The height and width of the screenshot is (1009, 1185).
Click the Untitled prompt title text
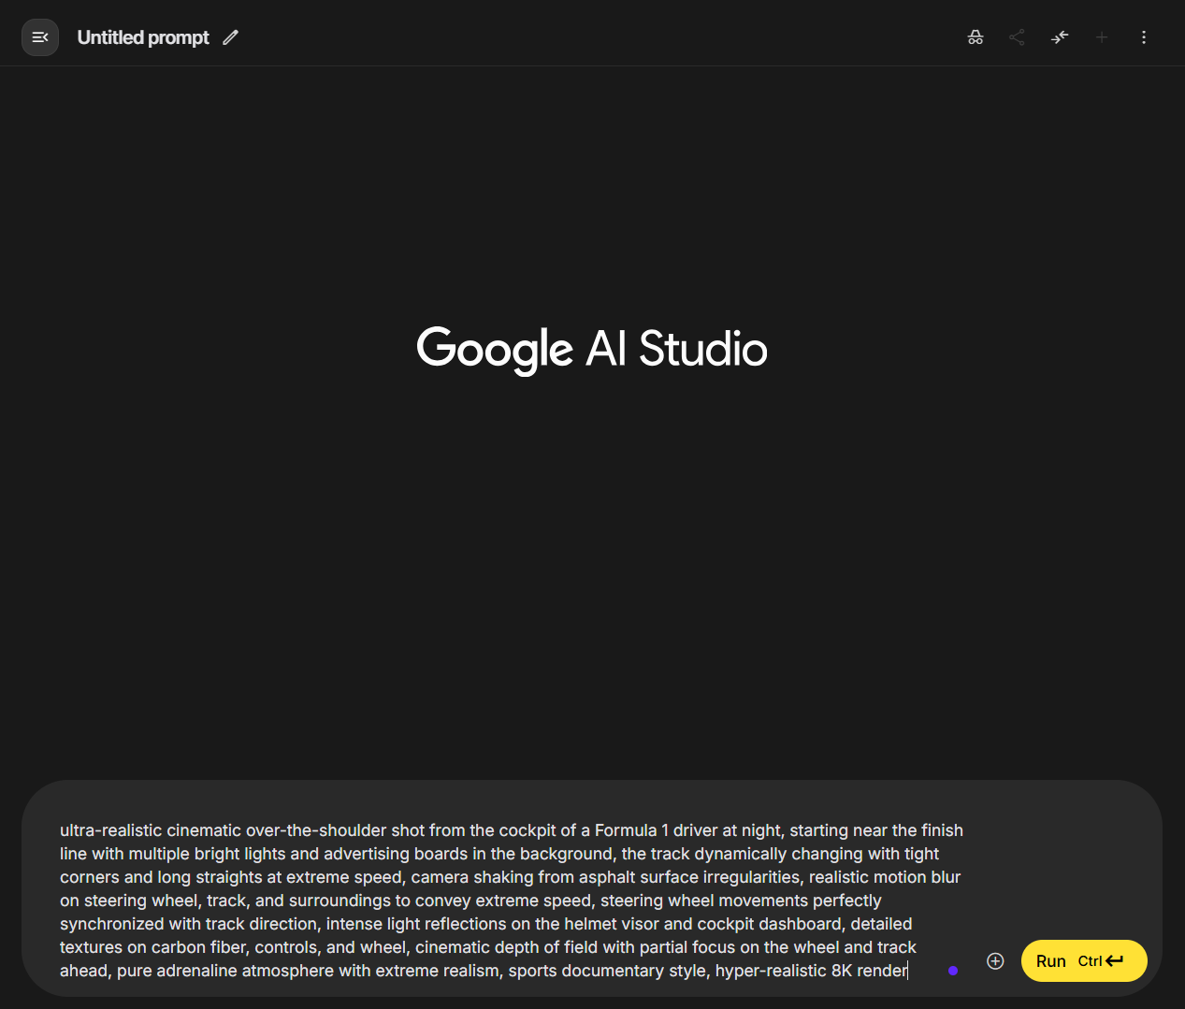coord(143,37)
